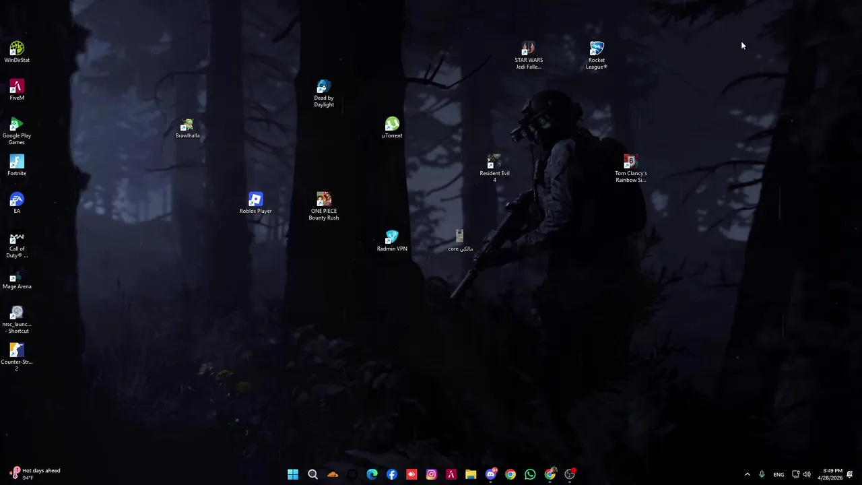The height and width of the screenshot is (485, 862).
Task: Open network settings tray icon
Action: [795, 474]
